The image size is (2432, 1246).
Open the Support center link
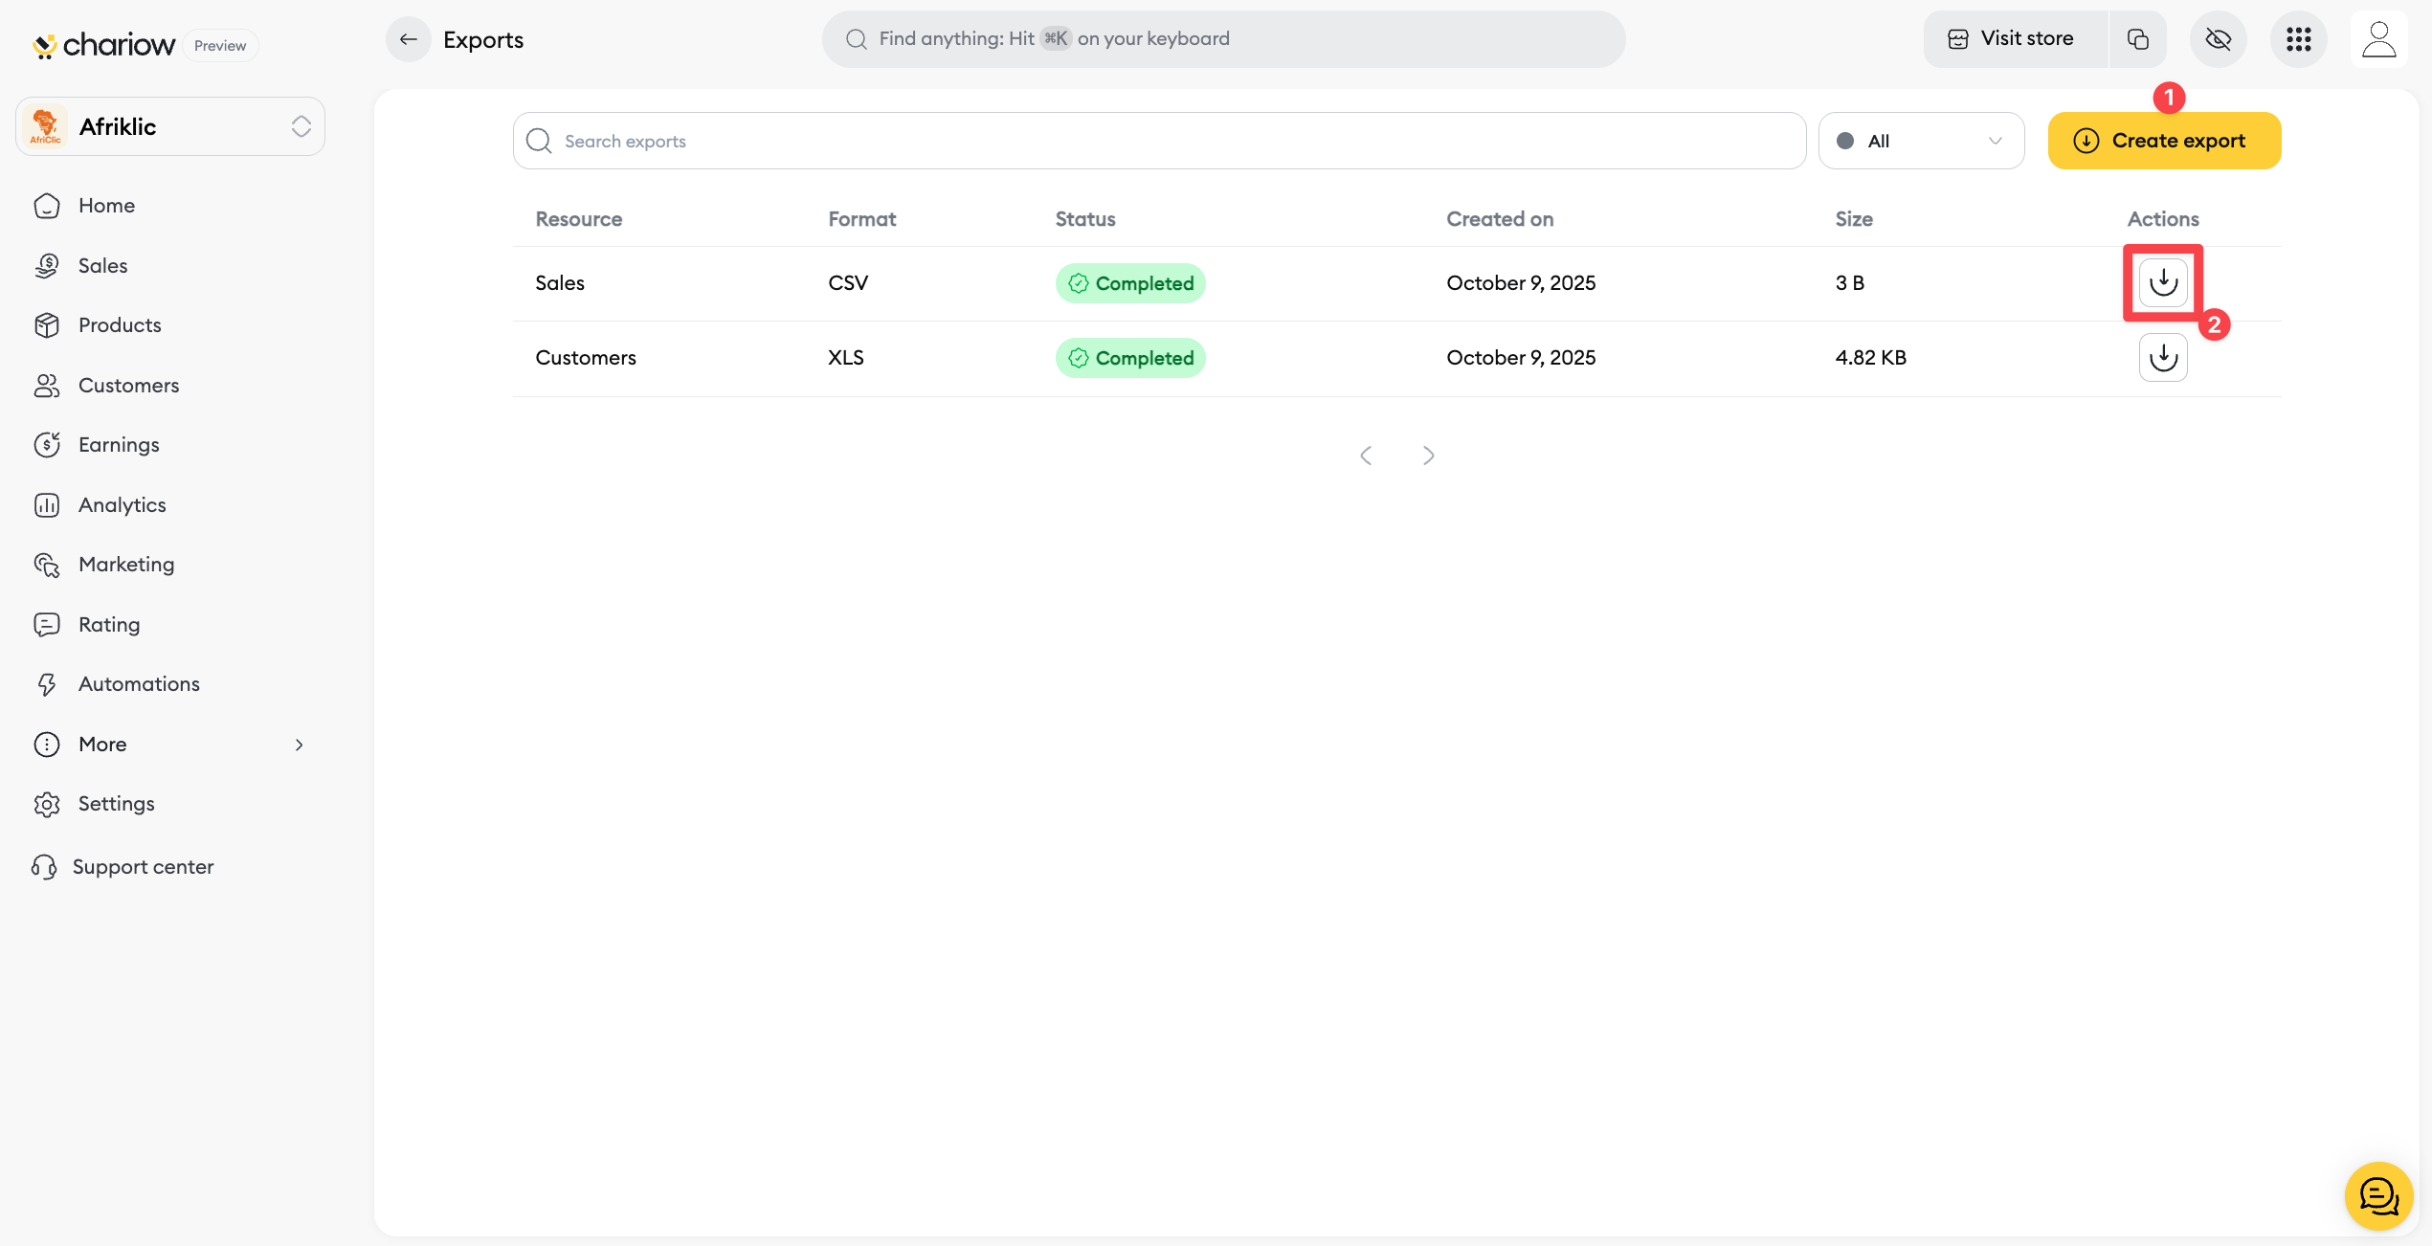coord(143,867)
